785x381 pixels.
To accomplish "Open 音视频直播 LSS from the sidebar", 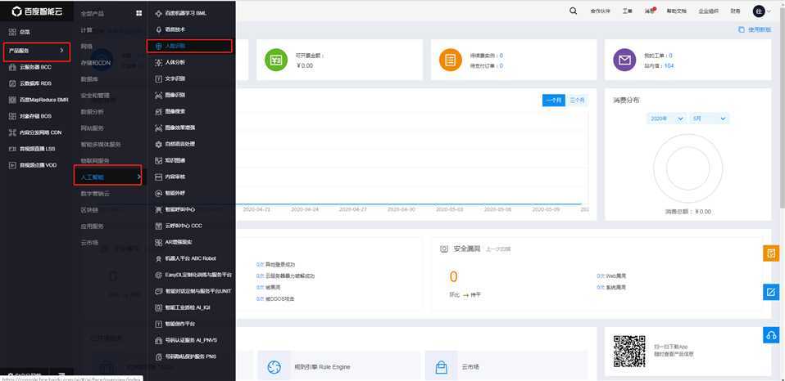I will point(32,149).
